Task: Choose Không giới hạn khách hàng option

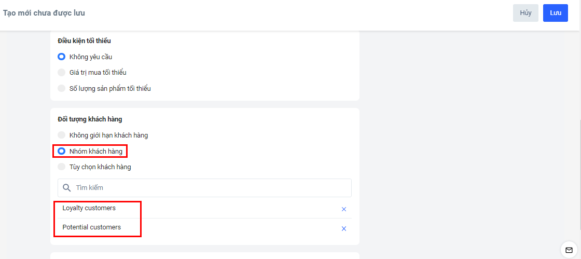Action: tap(62, 135)
